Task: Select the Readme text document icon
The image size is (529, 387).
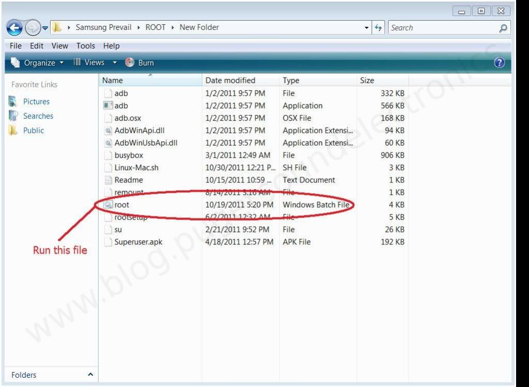Action: [x=108, y=180]
